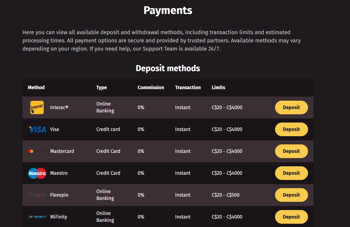Deposit using Mastercard
The width and height of the screenshot is (350, 227).
point(291,151)
